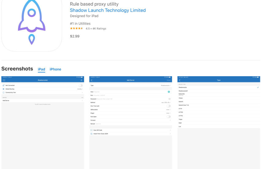261x169 pixels.
Task: Click the $2.99 price
Action: coord(75,36)
